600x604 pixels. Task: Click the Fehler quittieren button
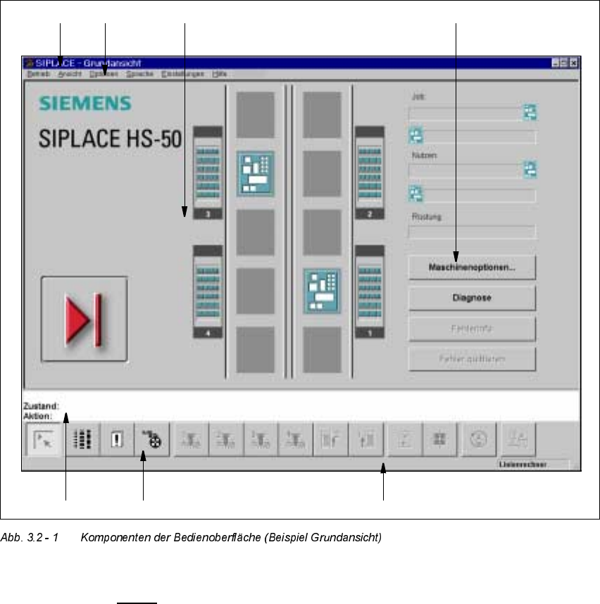tap(472, 359)
